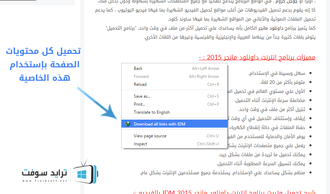Image resolution: width=330 pixels, height=194 pixels.
Task: Open View page source entry
Action: pyautogui.click(x=175, y=136)
